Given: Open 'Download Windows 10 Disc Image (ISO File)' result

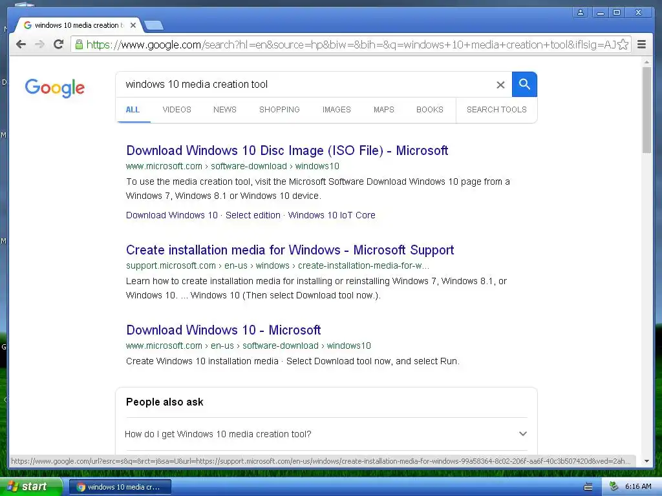Looking at the screenshot, I should point(287,150).
